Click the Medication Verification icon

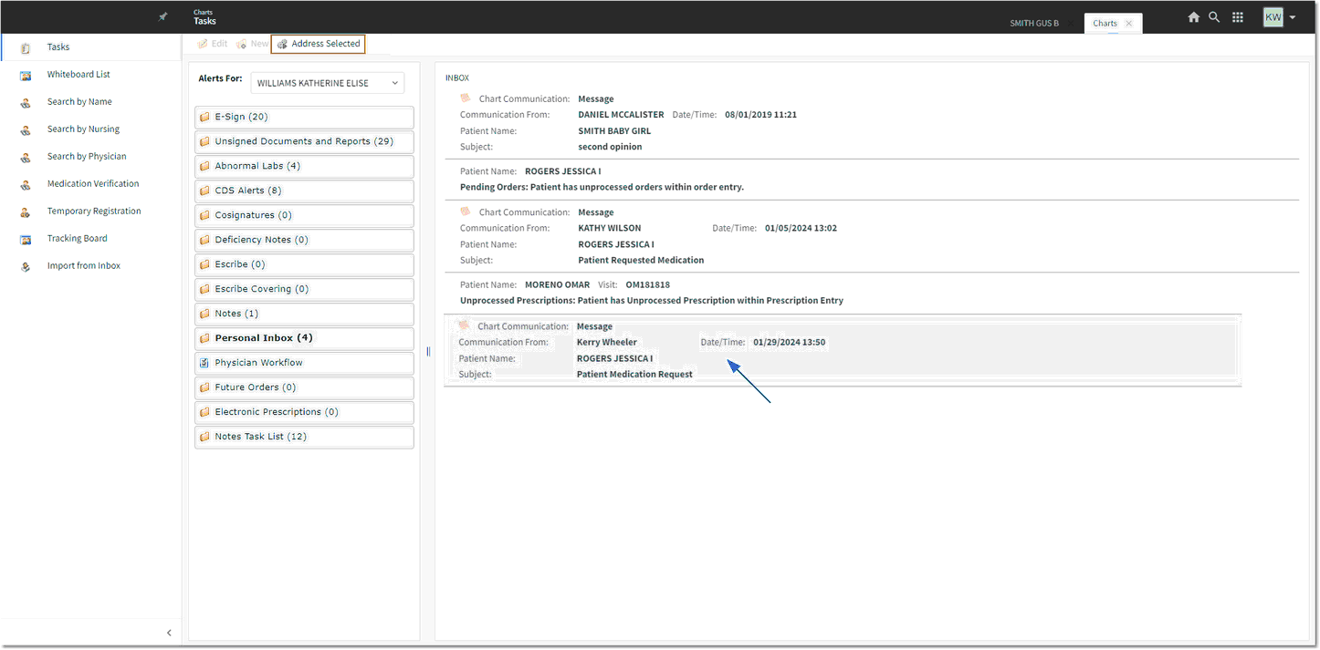click(26, 184)
